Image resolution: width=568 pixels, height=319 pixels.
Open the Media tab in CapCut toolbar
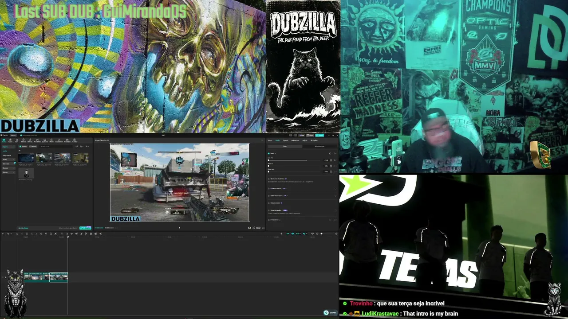point(4,140)
